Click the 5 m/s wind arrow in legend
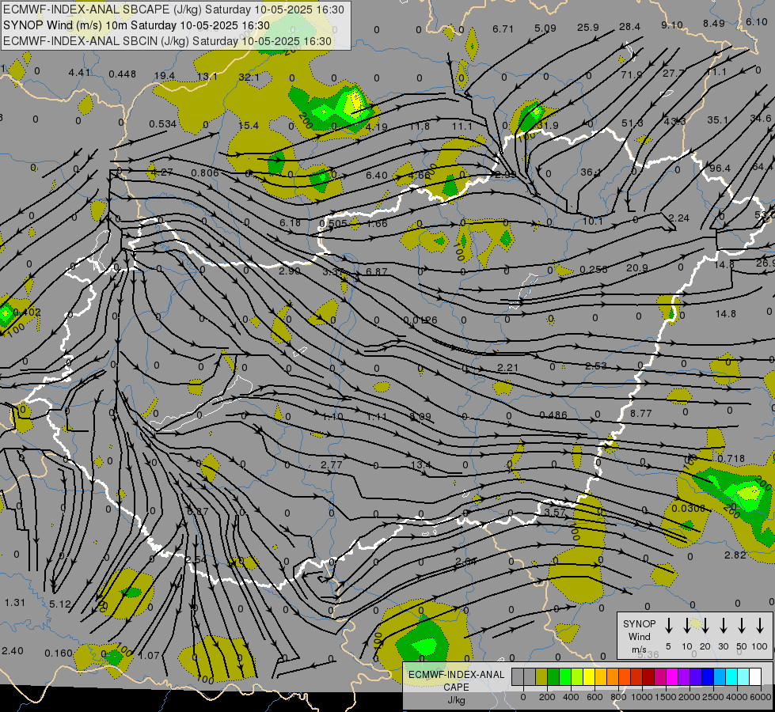The image size is (775, 712). point(668,626)
